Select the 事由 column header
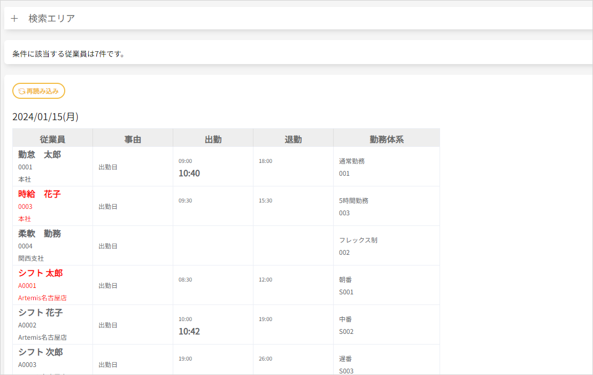 pos(133,139)
